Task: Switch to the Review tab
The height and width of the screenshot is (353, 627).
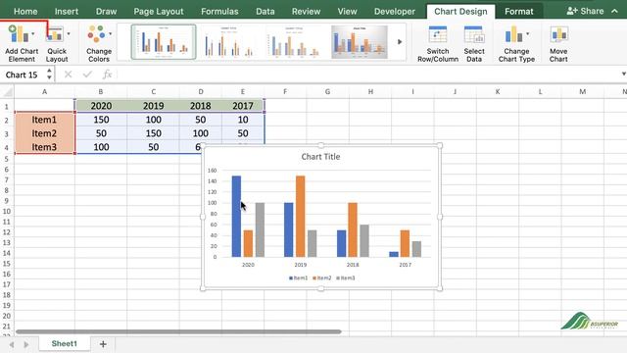Action: [306, 11]
